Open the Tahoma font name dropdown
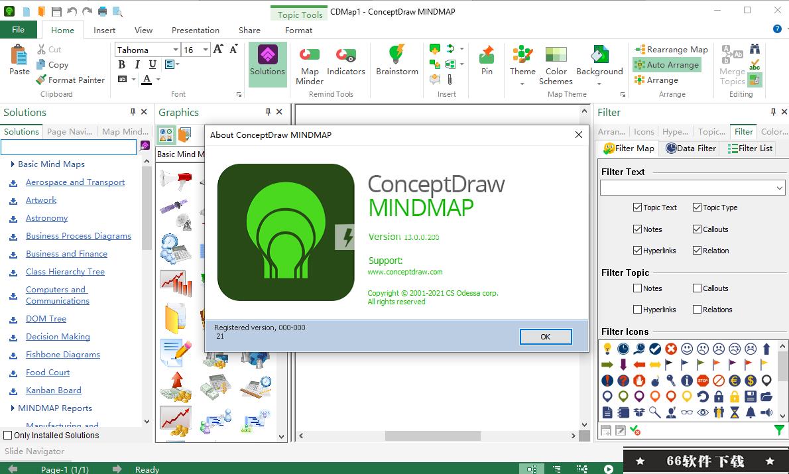Viewport: 789px width, 474px height. click(x=176, y=50)
